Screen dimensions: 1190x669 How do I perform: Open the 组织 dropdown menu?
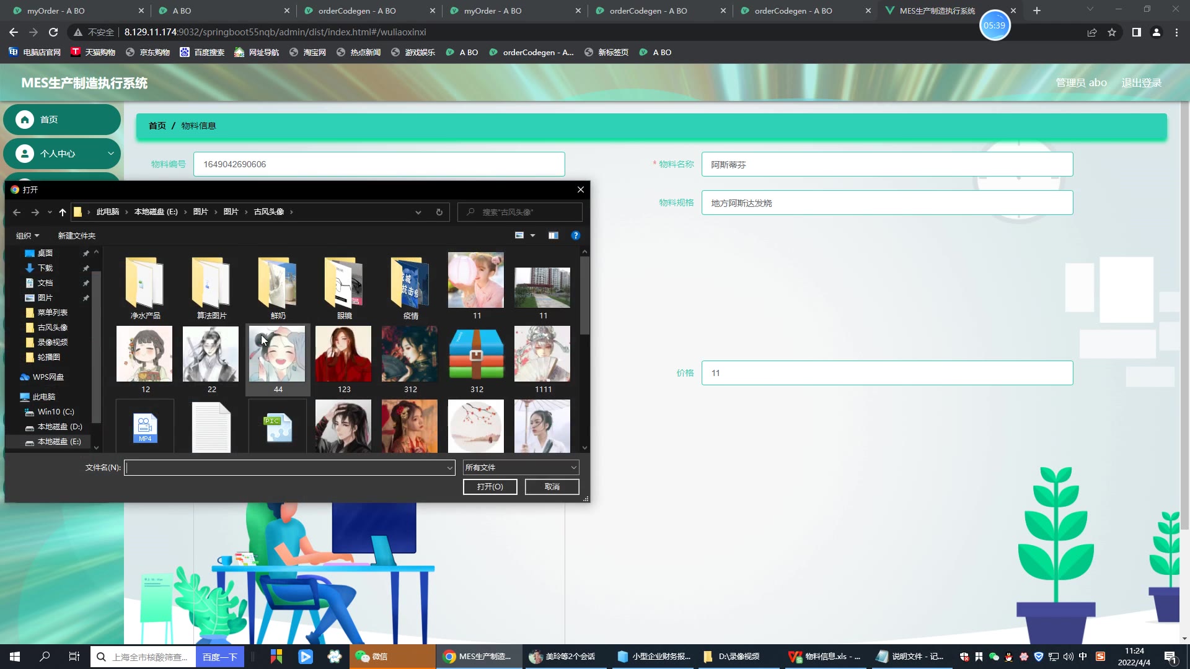[x=27, y=235]
